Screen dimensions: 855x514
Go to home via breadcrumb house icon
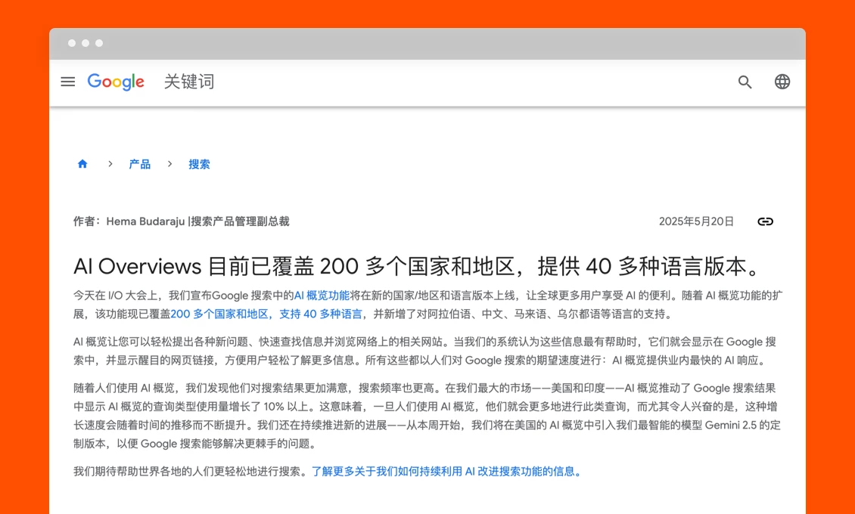tap(82, 164)
